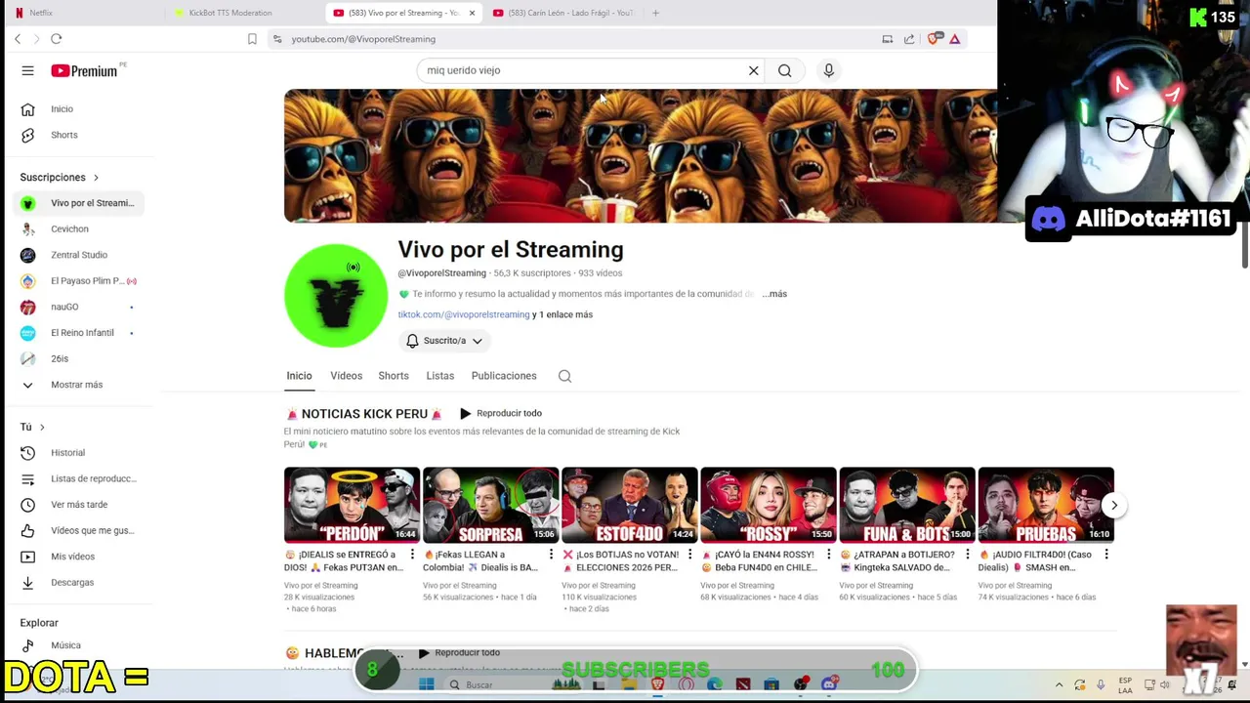Viewport: 1250px width, 703px height.
Task: Reload the current page
Action: click(56, 39)
